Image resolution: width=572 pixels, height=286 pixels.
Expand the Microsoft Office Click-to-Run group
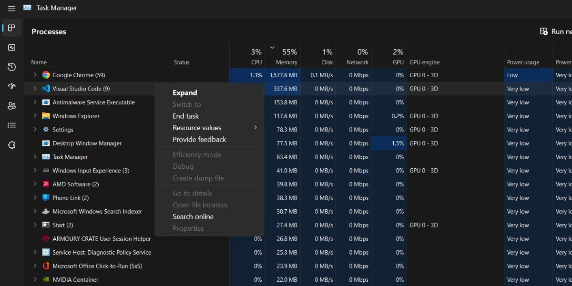pyautogui.click(x=35, y=266)
